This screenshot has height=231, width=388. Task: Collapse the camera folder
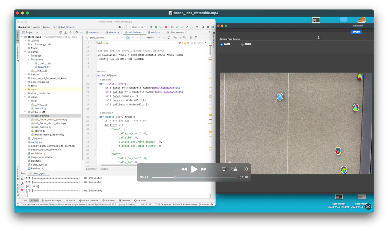tap(29, 60)
